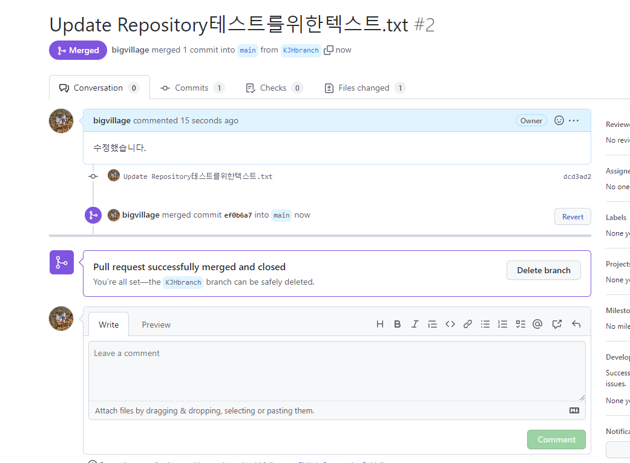Open the bigvillage link in the merged header line

(x=130, y=50)
